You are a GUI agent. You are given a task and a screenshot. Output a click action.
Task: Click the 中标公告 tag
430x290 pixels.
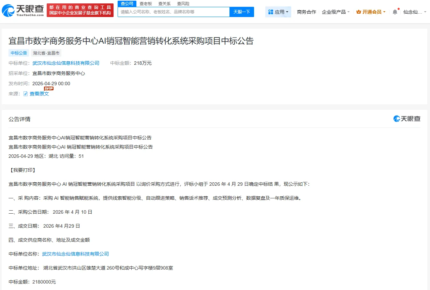point(19,53)
